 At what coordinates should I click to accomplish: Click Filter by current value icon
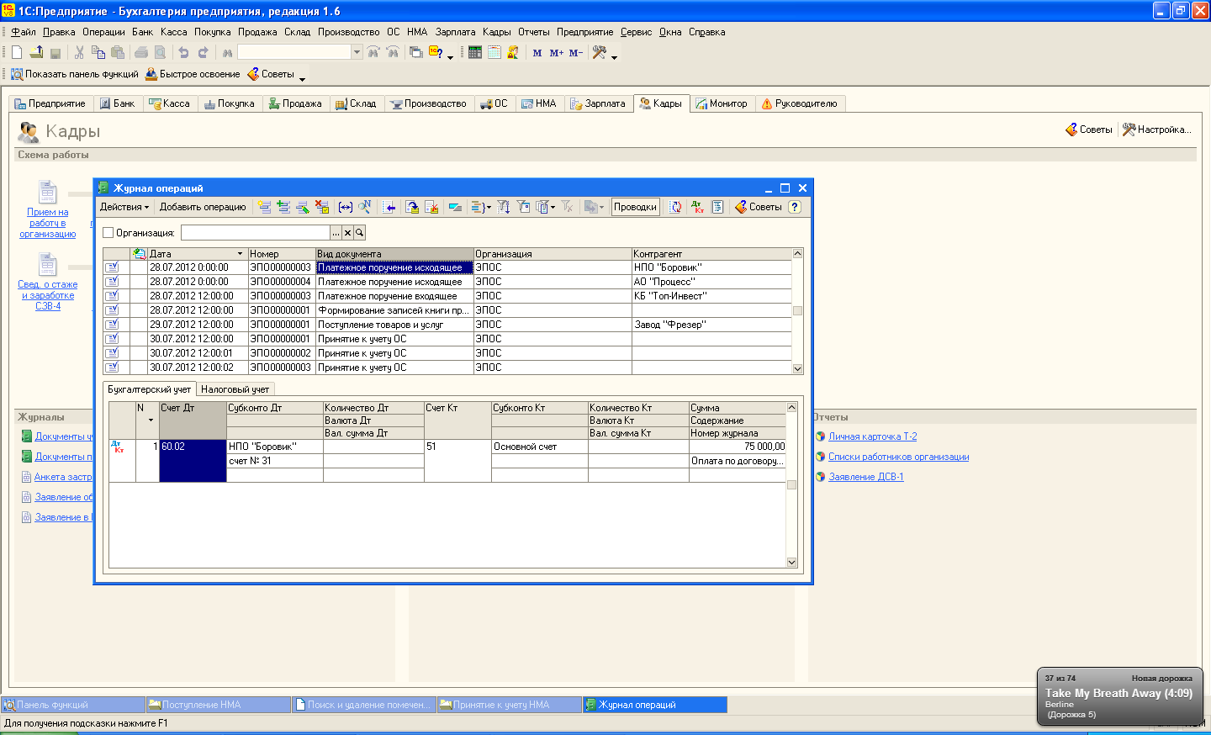click(x=523, y=207)
